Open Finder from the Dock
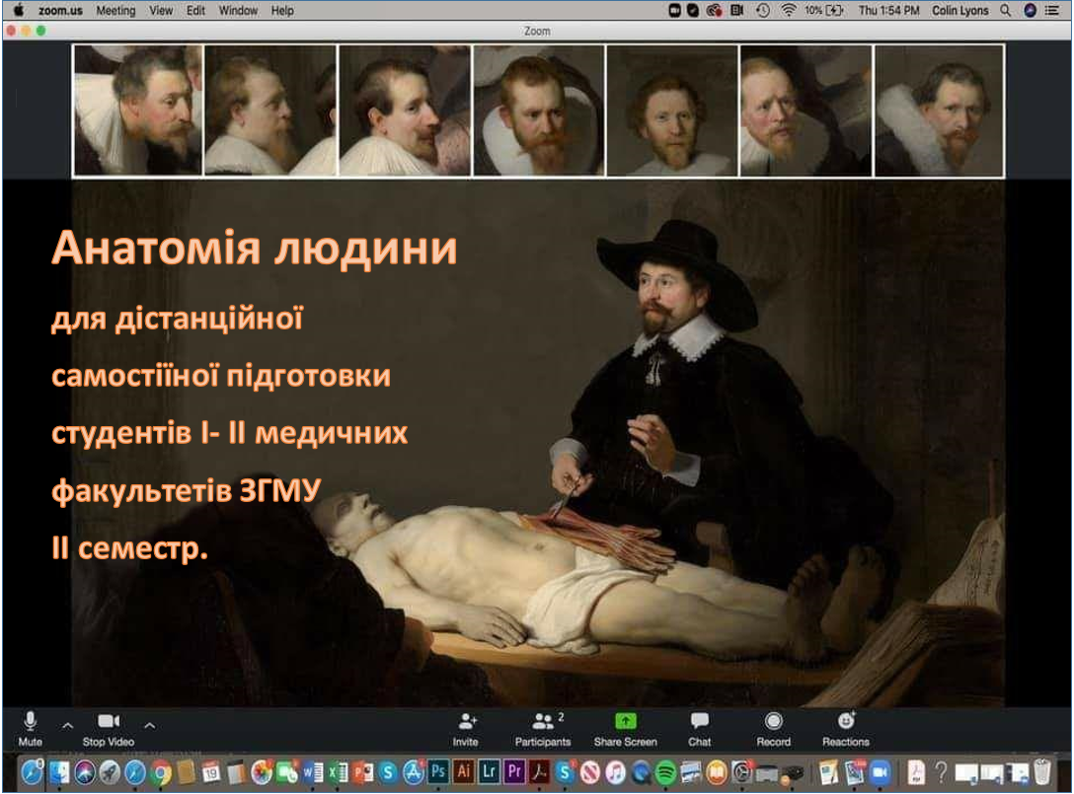1074x794 pixels. point(59,772)
